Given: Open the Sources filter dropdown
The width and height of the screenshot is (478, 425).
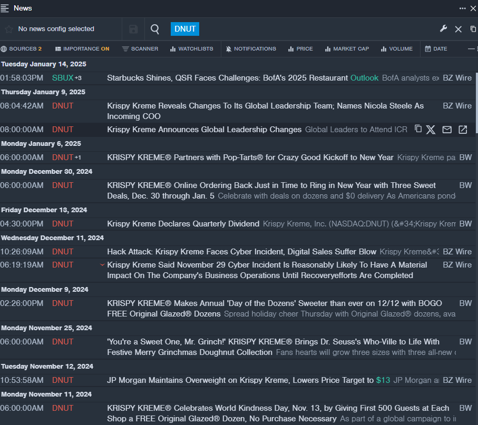Looking at the screenshot, I should click(21, 49).
